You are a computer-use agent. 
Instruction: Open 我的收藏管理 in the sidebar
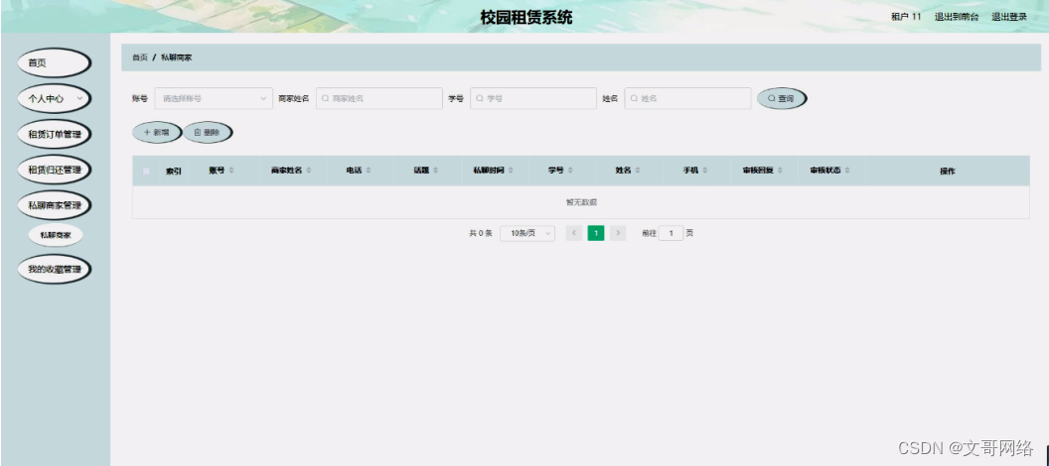(x=55, y=269)
